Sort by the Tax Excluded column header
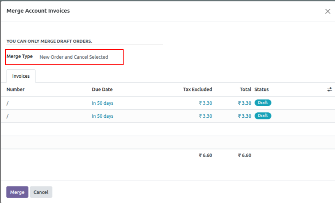This screenshot has height=203, width=335. pyautogui.click(x=197, y=90)
